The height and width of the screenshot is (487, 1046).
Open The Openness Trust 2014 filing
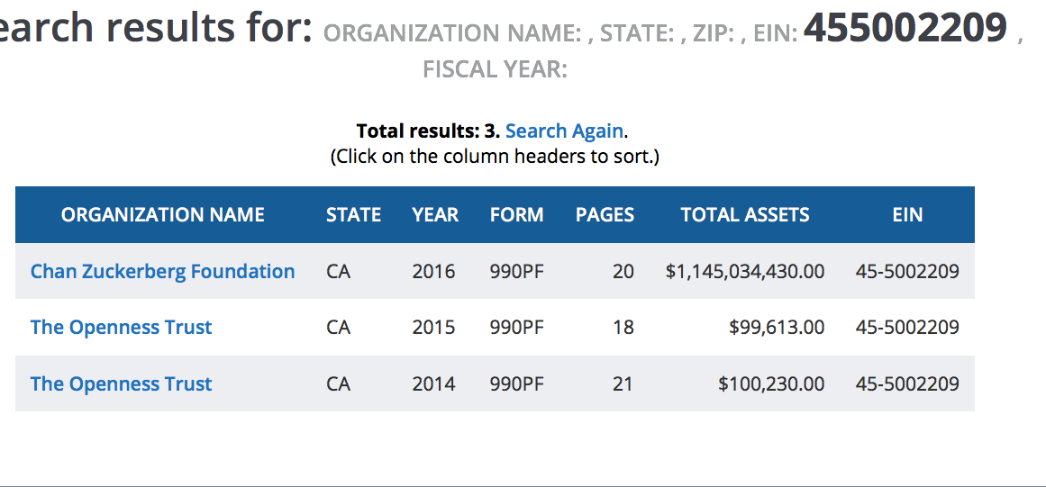[x=121, y=383]
